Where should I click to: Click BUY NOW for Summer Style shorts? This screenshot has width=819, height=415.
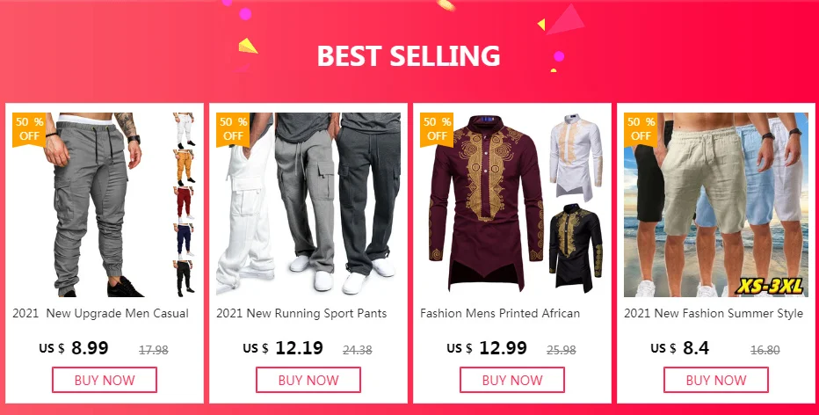pyautogui.click(x=716, y=380)
